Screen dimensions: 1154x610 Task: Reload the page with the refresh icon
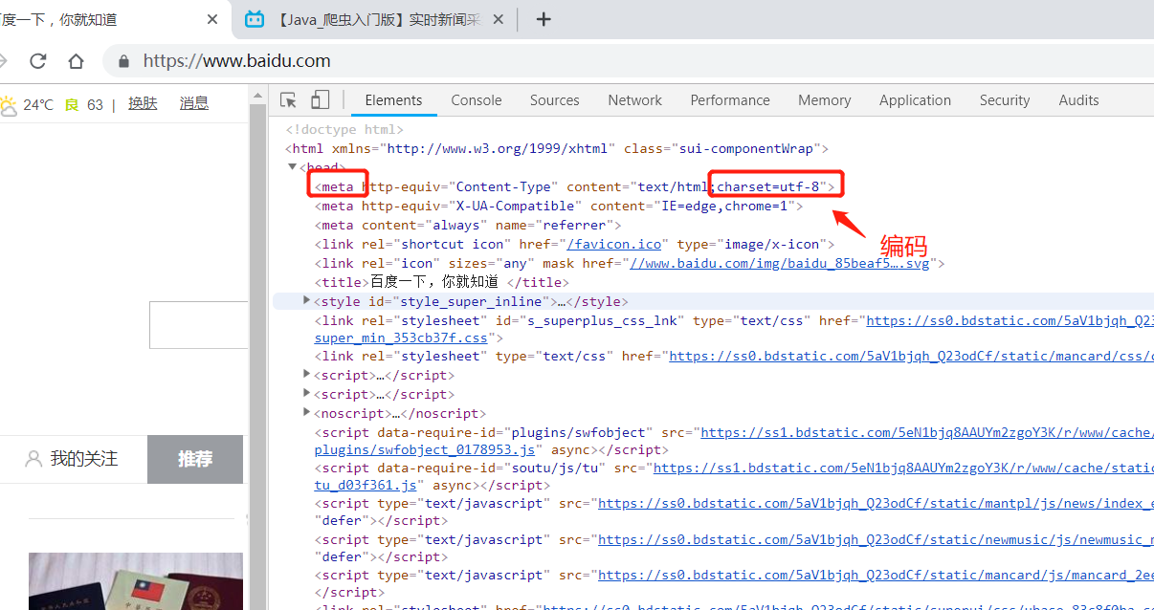(x=38, y=61)
